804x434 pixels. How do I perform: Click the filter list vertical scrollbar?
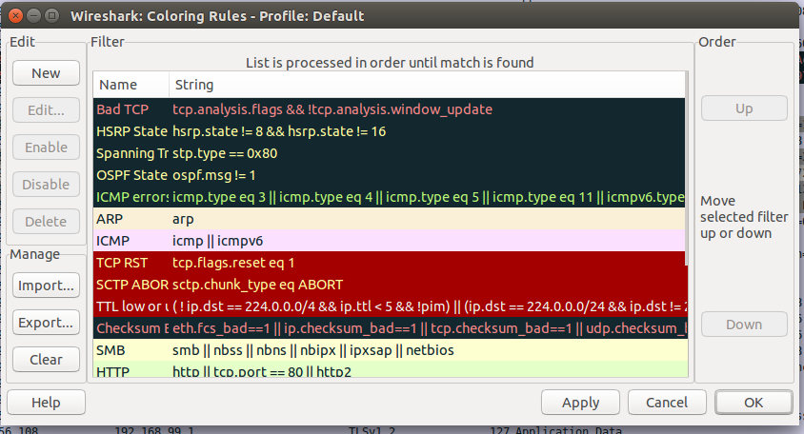[x=686, y=169]
